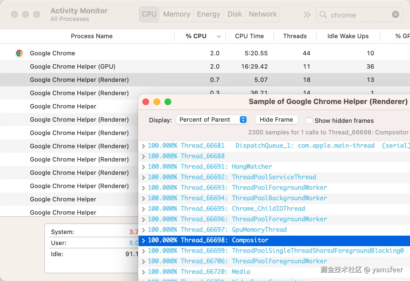Open the Energy tab

(x=209, y=14)
